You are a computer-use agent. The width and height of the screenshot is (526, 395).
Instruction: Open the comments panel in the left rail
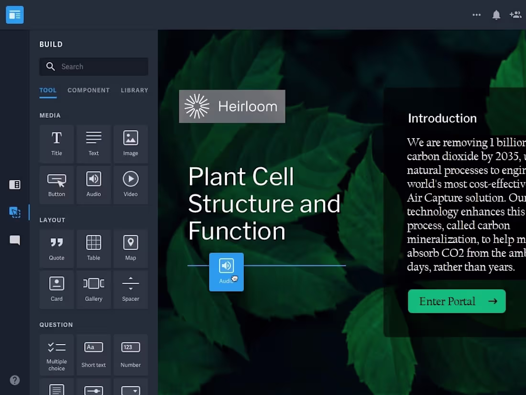tap(14, 240)
